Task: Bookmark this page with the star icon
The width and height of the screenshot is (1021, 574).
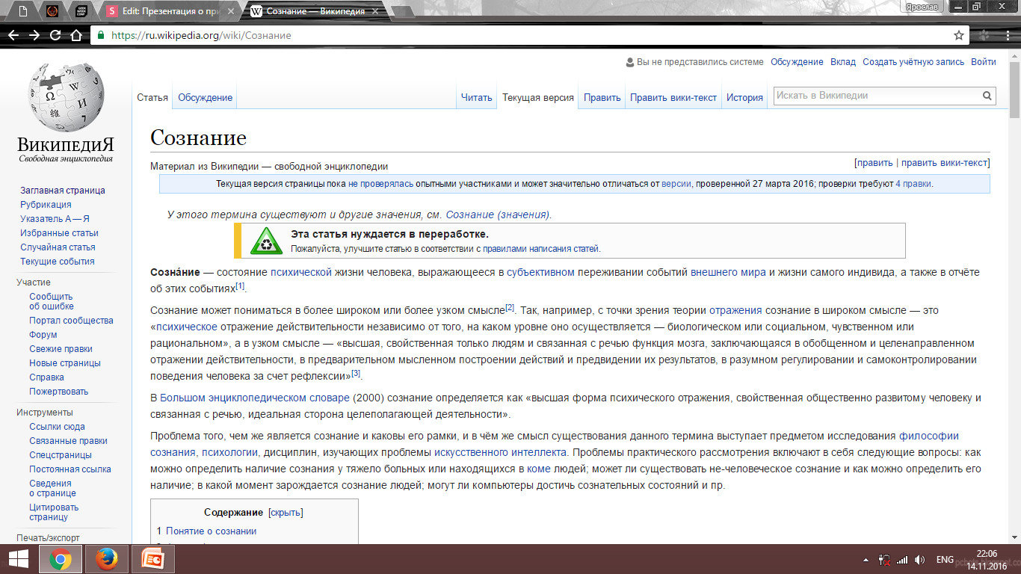Action: point(959,35)
